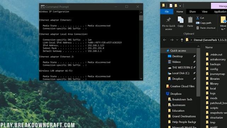Expand address bar chevron before Eternal
The image size is (227, 128).
(191, 40)
